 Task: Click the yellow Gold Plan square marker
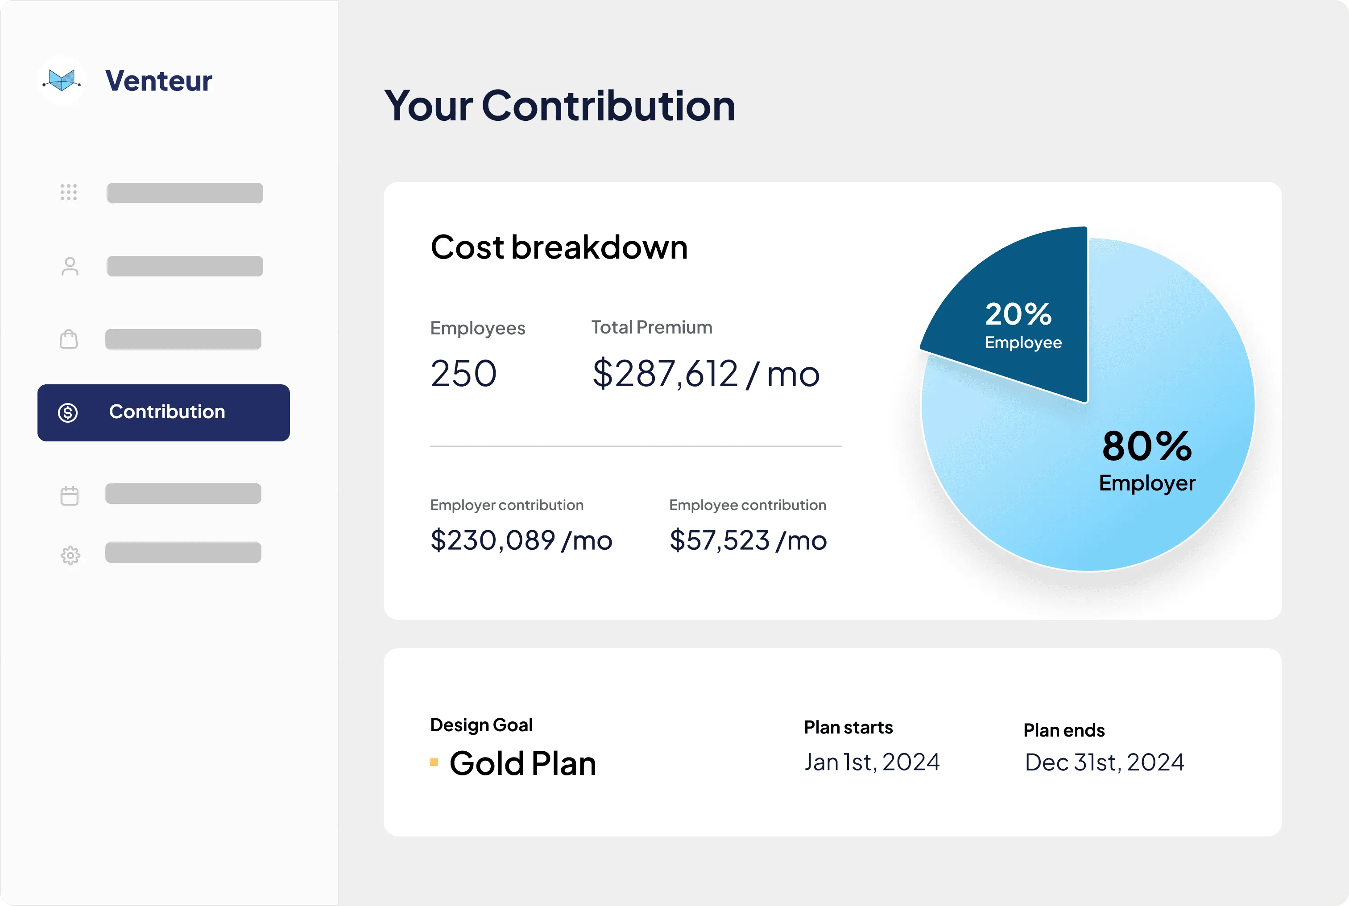click(434, 762)
